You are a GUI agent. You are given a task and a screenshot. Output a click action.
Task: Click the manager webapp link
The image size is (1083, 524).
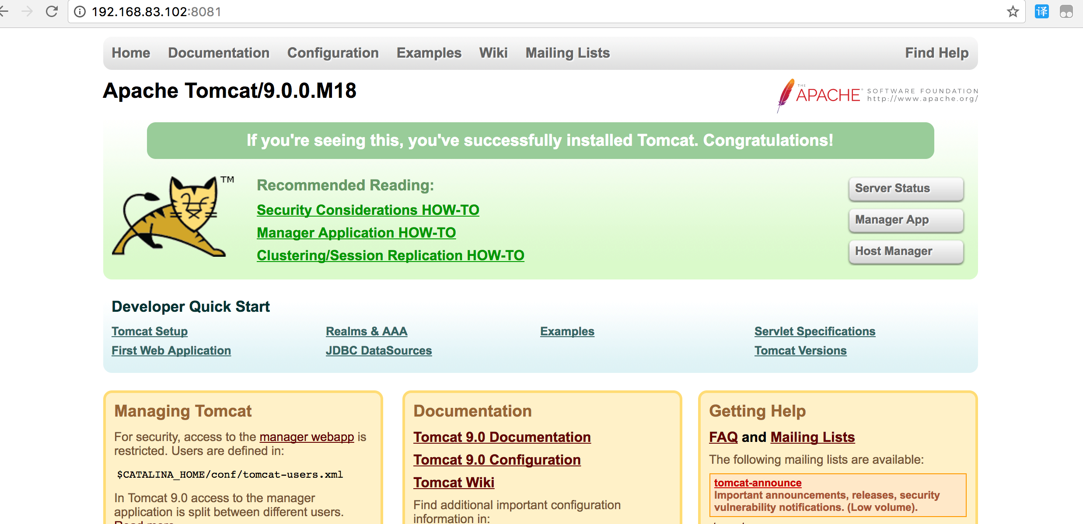(307, 437)
